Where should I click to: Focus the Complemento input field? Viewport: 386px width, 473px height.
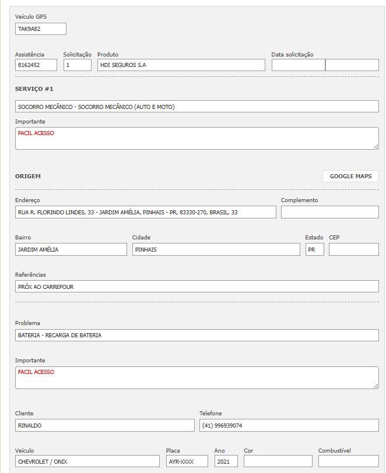tap(329, 212)
